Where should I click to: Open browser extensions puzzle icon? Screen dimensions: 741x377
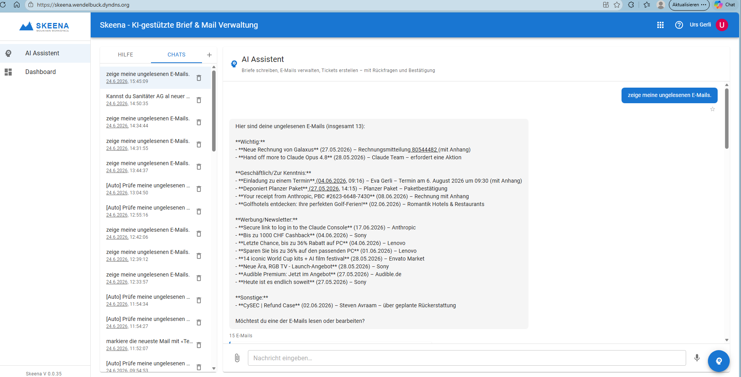[x=631, y=5]
